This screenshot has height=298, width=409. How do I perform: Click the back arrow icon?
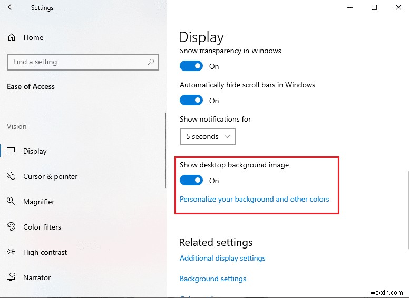pyautogui.click(x=12, y=8)
